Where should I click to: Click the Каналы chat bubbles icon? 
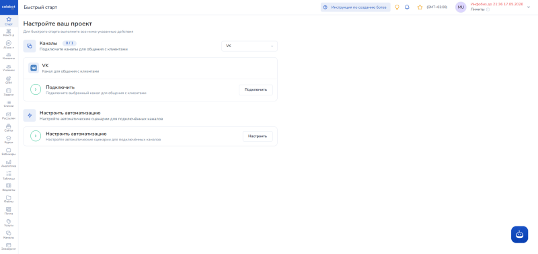tap(30, 46)
